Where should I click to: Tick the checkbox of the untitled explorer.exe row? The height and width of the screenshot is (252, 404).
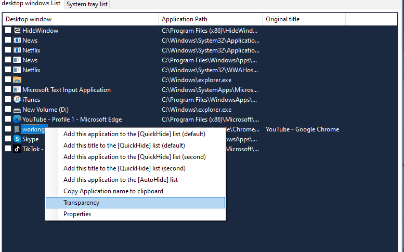(x=8, y=79)
